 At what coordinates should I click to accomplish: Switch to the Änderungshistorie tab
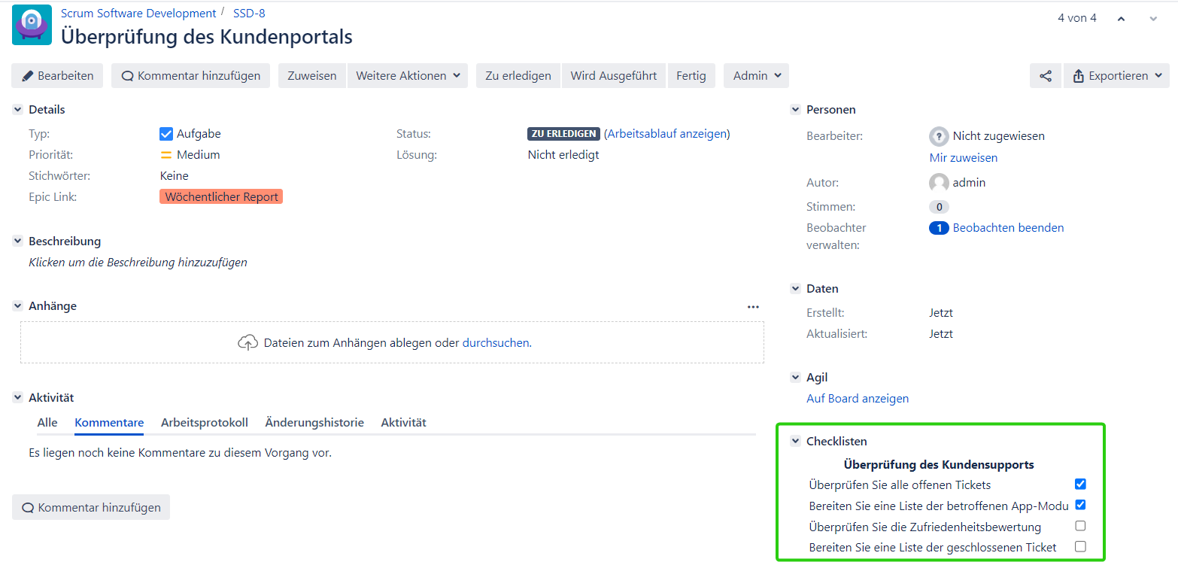point(314,423)
